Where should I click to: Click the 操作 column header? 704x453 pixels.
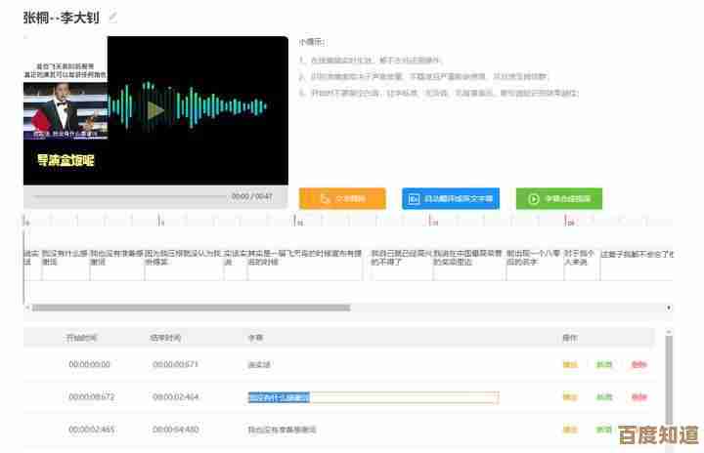pyautogui.click(x=570, y=338)
